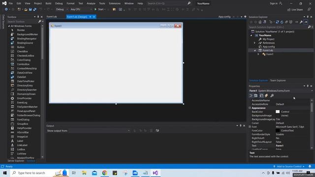Click the Windows Start button
The image size is (315, 177).
coord(5,173)
